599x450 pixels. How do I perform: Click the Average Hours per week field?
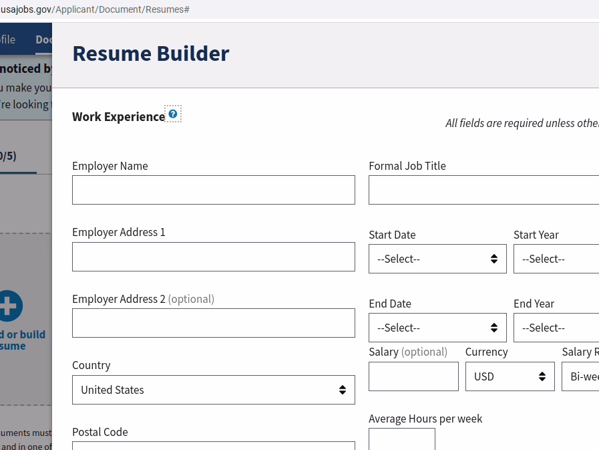(401, 439)
